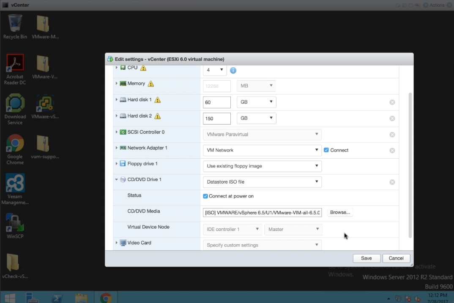Click the Hard disk 2 warning icon
This screenshot has height=303, width=454.
[x=158, y=116]
